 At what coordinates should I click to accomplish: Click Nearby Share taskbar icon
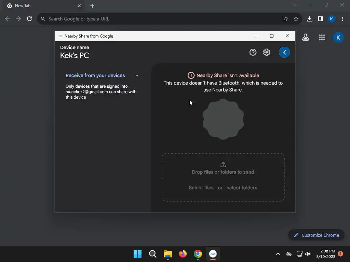(213, 254)
